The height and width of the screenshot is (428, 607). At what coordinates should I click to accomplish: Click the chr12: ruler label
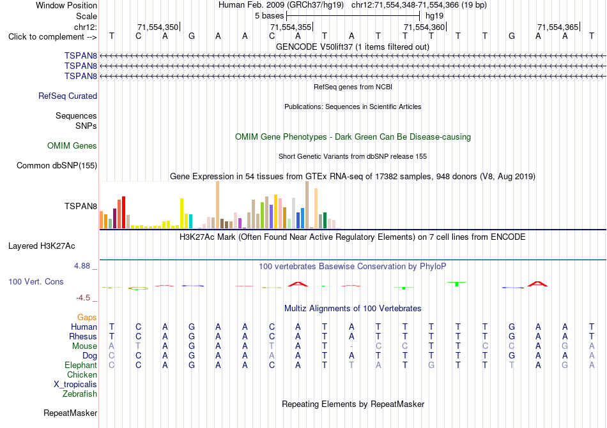coord(86,27)
